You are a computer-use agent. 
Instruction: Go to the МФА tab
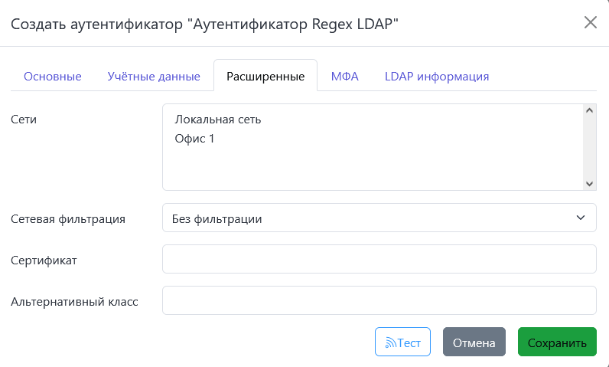pyautogui.click(x=344, y=77)
